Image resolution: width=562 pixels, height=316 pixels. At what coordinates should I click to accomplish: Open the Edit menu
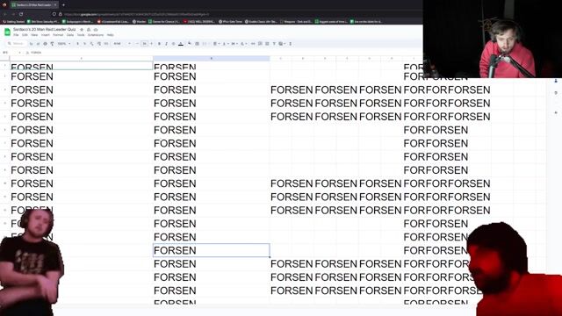25,35
